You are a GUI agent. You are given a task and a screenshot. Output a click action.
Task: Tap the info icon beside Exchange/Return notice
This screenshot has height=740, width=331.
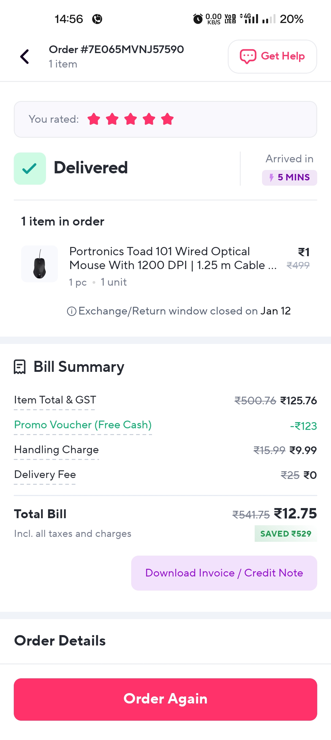point(71,311)
